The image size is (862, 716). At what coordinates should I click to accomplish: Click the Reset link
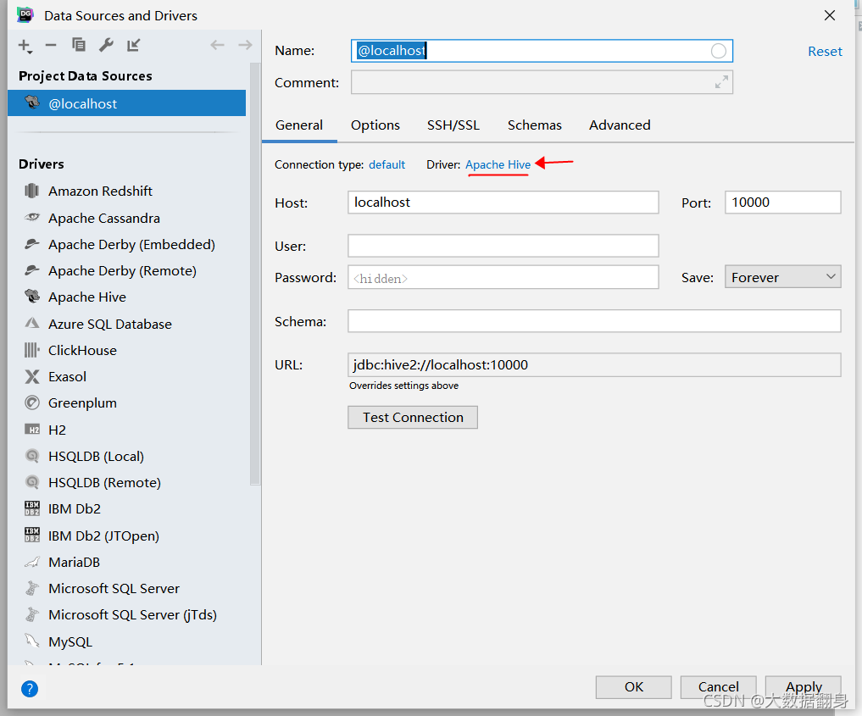click(825, 51)
